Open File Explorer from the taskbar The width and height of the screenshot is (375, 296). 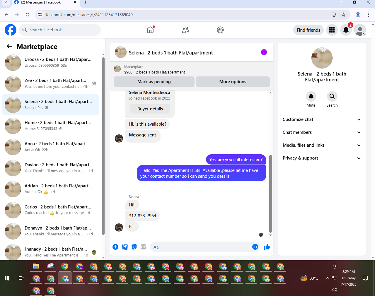coord(36,266)
